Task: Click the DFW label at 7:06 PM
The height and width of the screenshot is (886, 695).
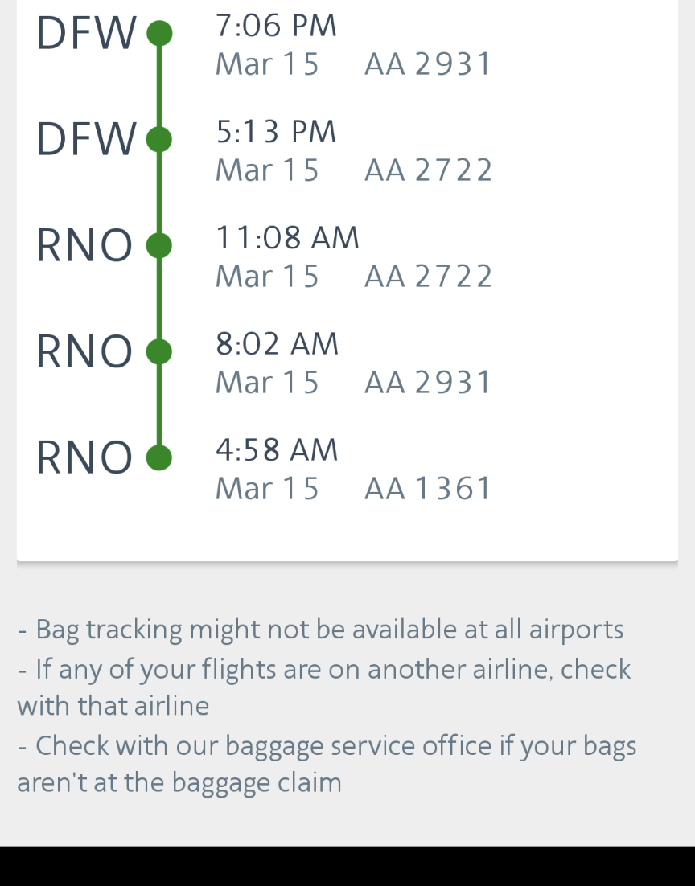Action: 86,35
